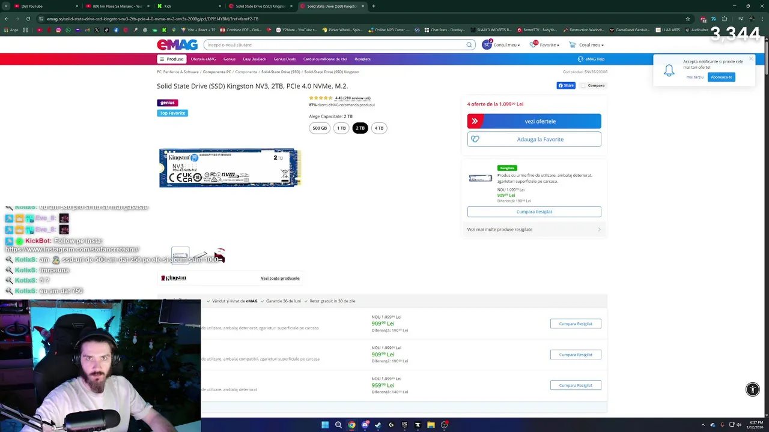Click the eMAG logo

point(177,45)
